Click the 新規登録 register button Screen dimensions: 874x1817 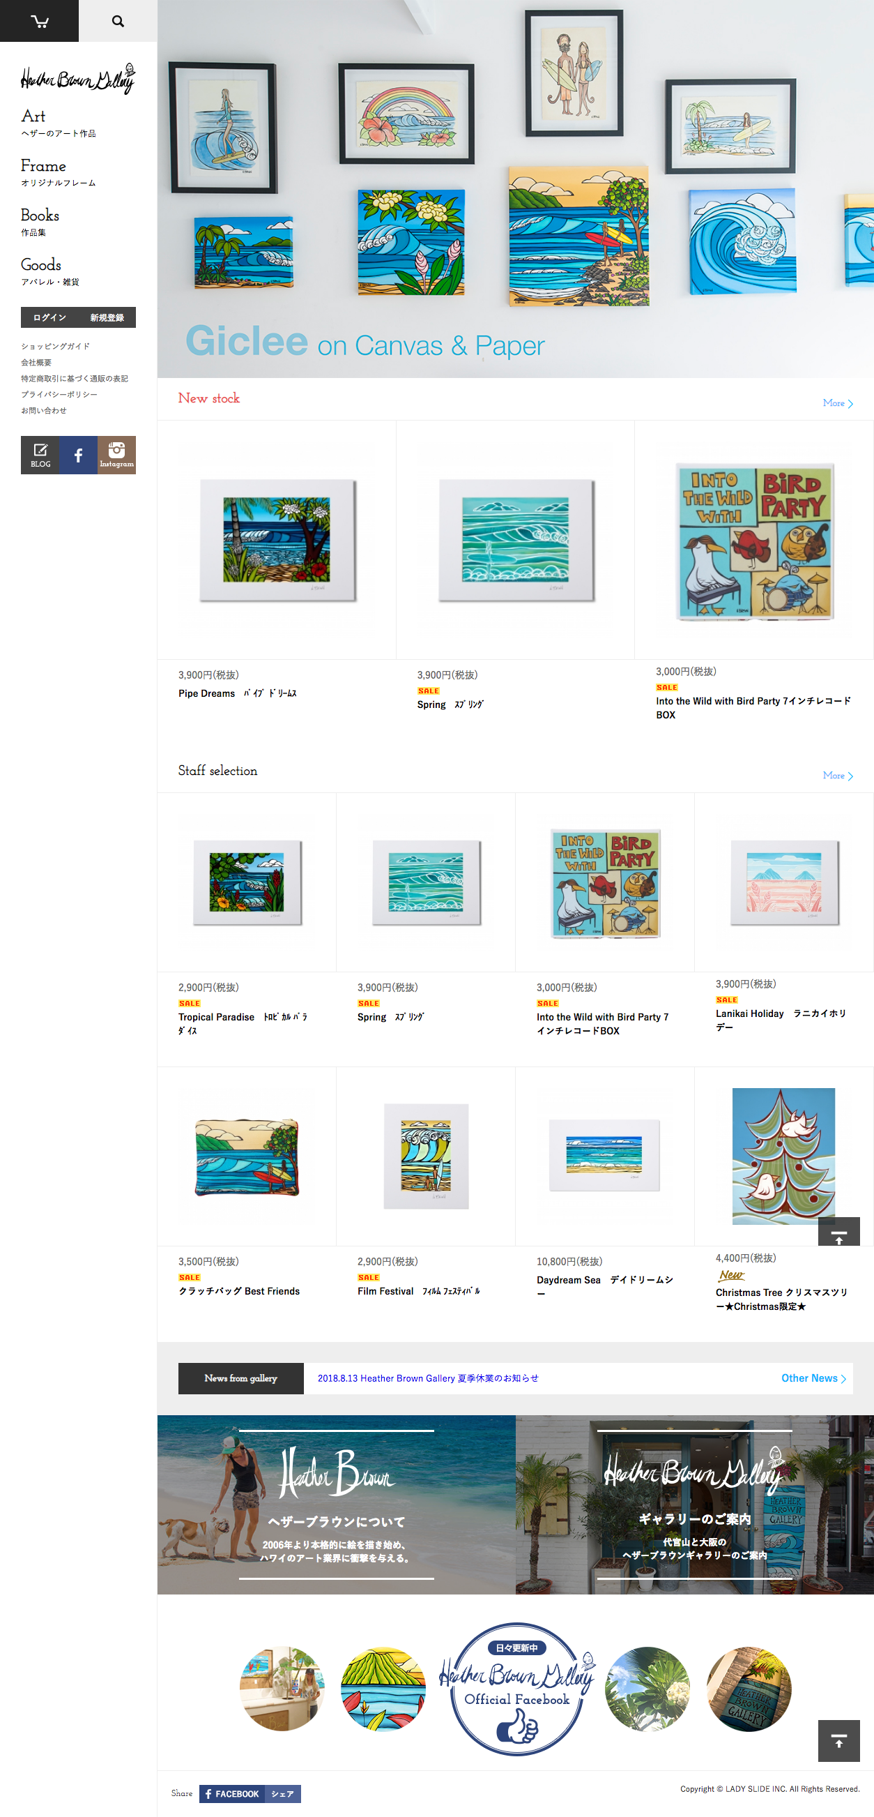point(107,317)
